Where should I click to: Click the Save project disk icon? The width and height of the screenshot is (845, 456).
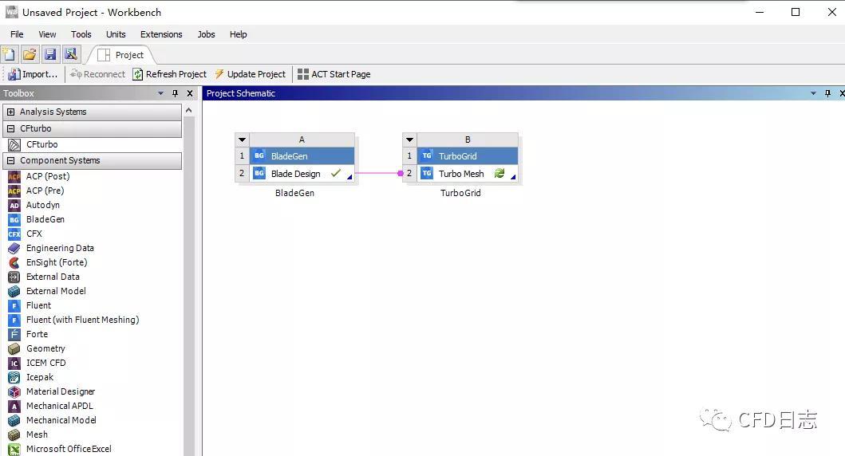(50, 54)
